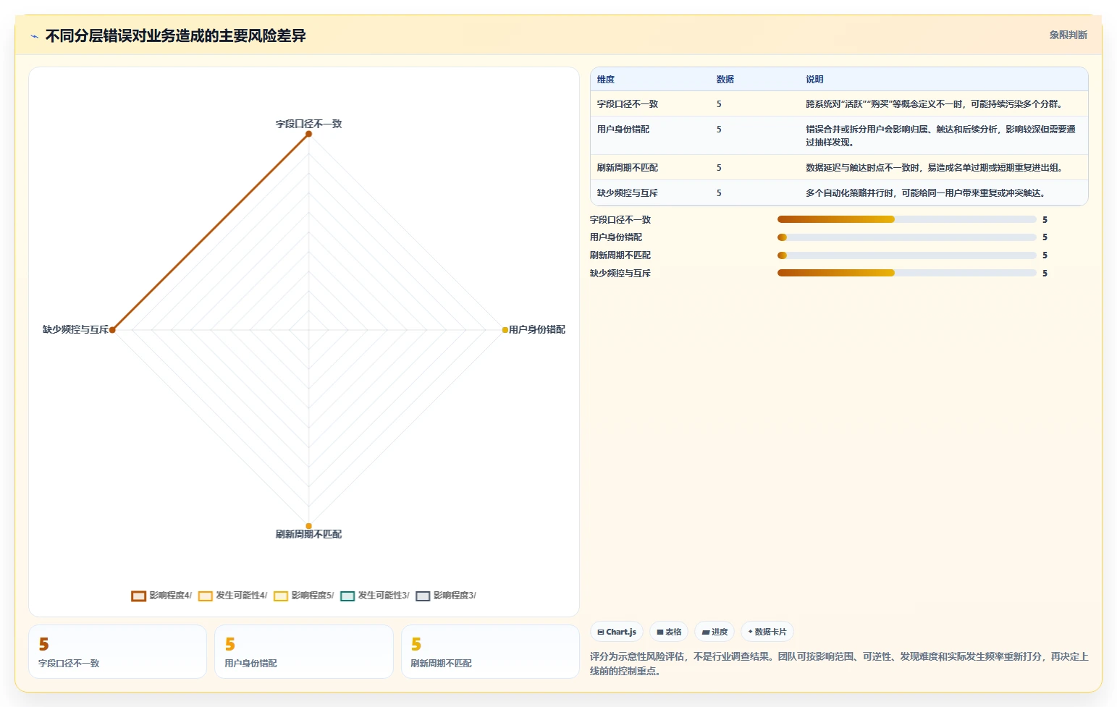1117x707 pixels.
Task: Click the 数据卡片 chip
Action: 767,632
